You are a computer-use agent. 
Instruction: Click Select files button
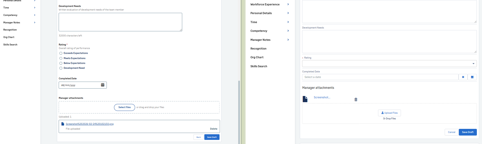pyautogui.click(x=125, y=107)
